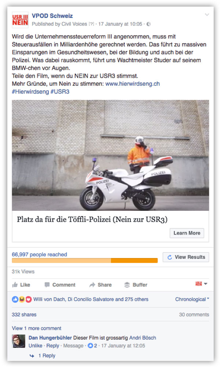Click the Share arrow icon

[92, 285]
